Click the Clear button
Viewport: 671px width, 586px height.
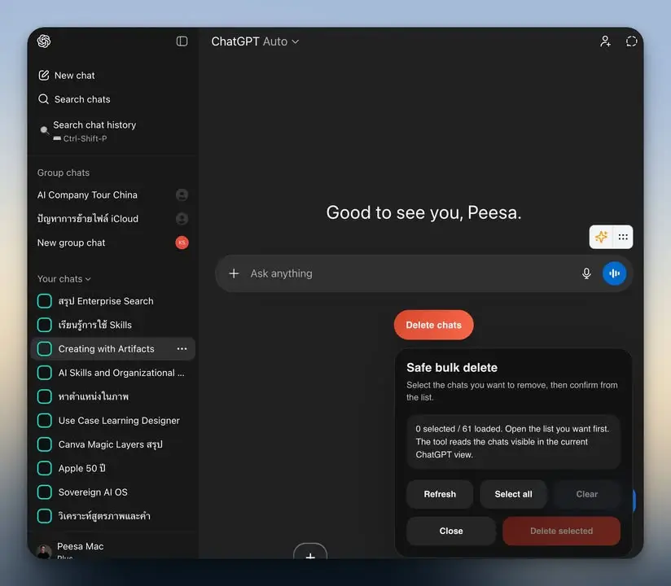pyautogui.click(x=586, y=494)
